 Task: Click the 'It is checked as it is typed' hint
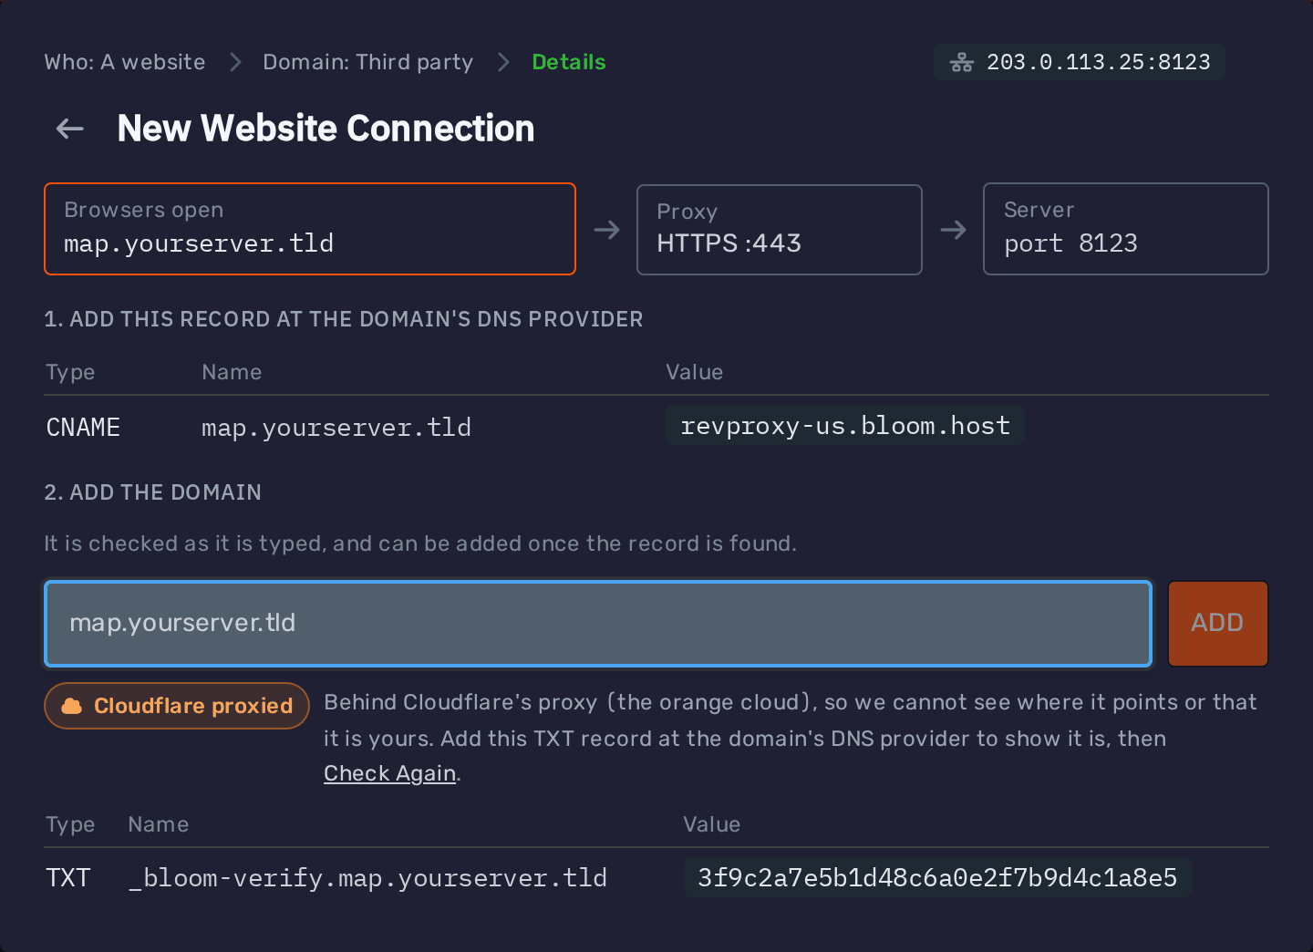(420, 543)
